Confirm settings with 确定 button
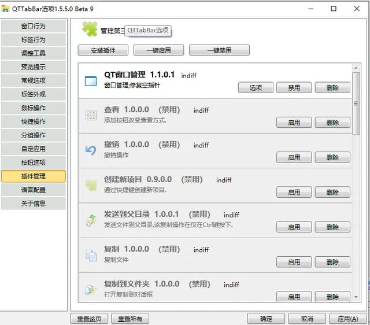 pos(266,319)
